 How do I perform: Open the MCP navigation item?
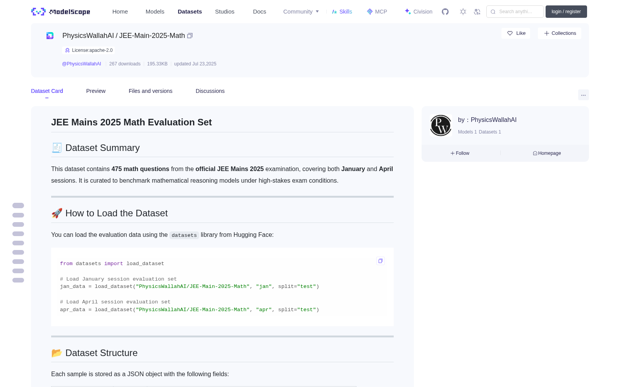click(377, 12)
